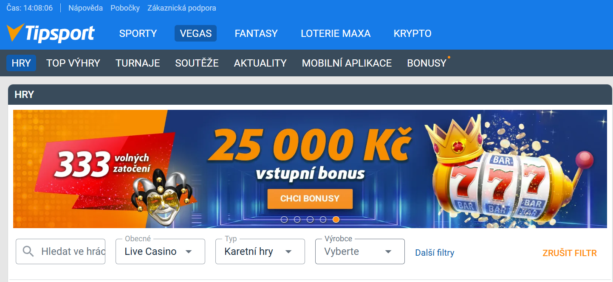
Task: Open the FANTASY section
Action: pos(256,34)
